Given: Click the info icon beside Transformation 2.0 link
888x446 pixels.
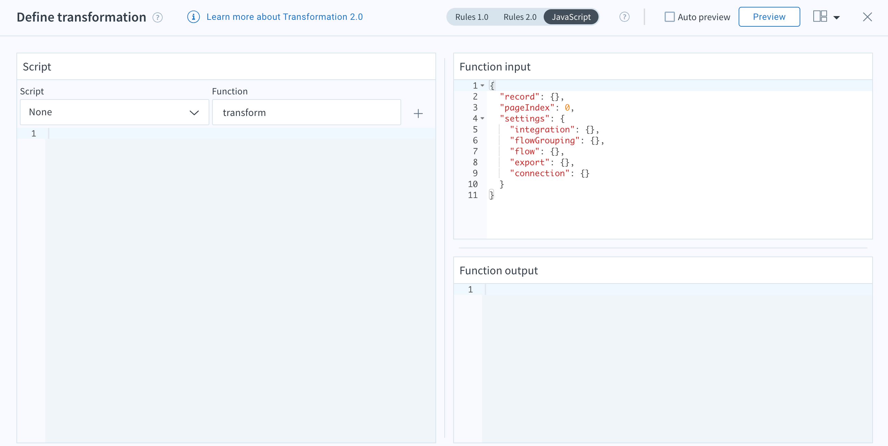Looking at the screenshot, I should pos(193,17).
